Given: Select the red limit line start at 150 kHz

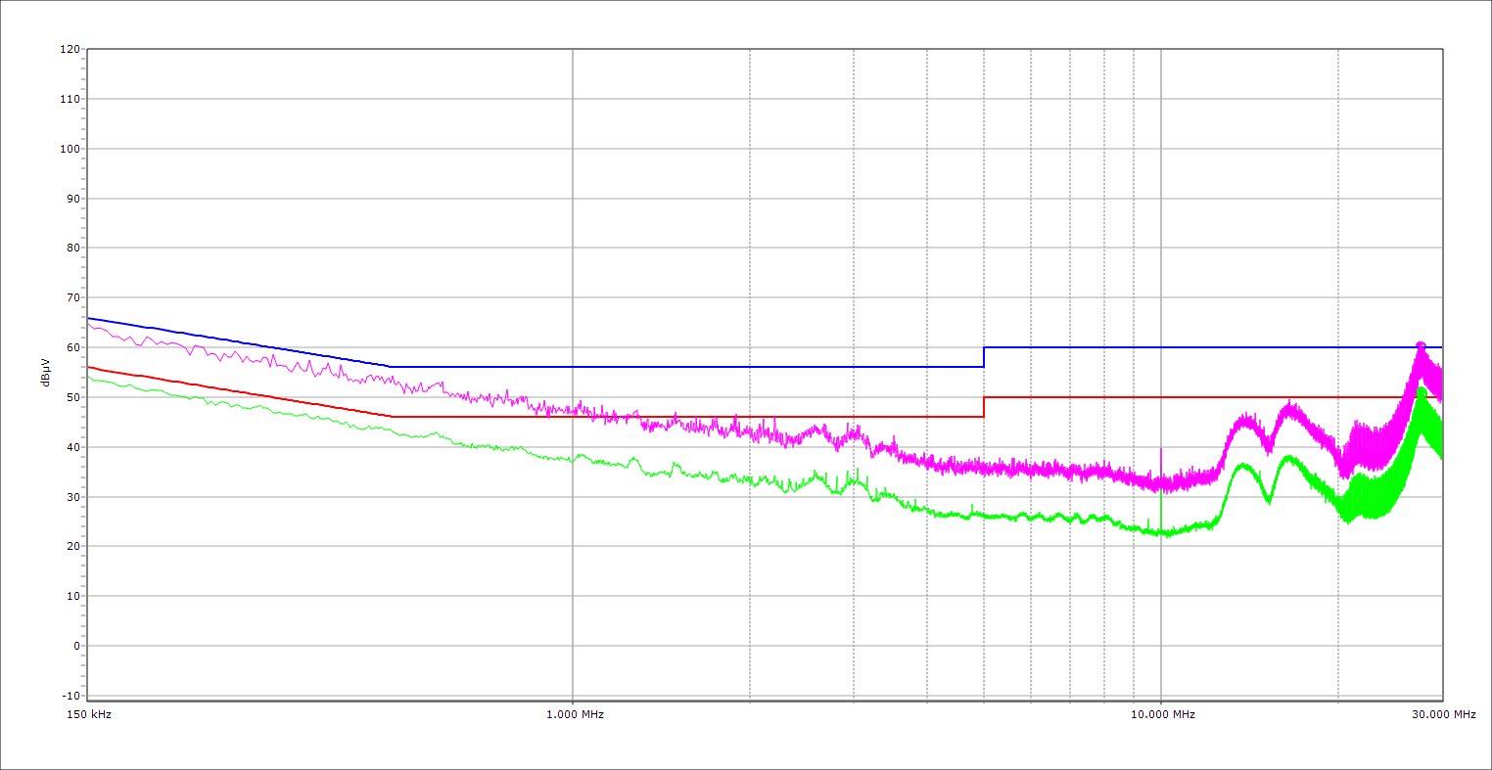Looking at the screenshot, I should coord(89,367).
